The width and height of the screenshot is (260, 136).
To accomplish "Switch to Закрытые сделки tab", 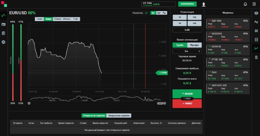I will tap(119, 115).
